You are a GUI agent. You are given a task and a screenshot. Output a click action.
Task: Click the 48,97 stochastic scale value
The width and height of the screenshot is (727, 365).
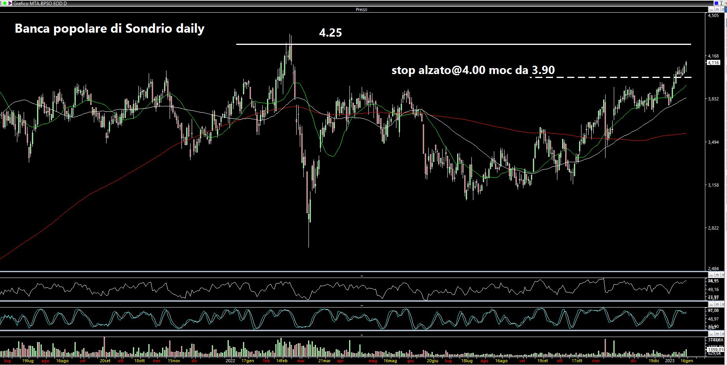713,319
